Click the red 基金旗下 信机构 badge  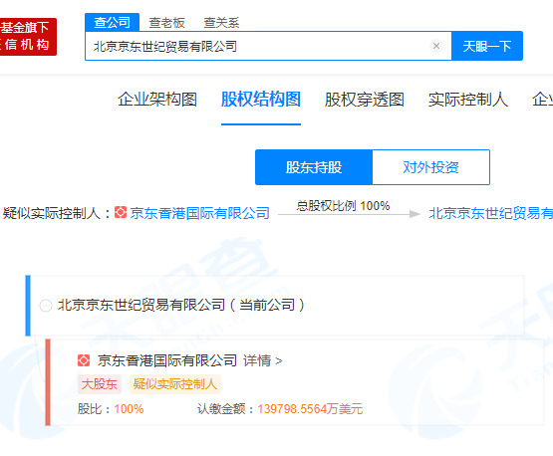pyautogui.click(x=28, y=37)
